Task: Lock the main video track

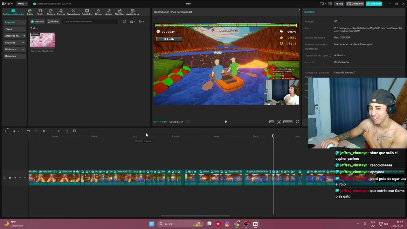Action: click(x=10, y=178)
